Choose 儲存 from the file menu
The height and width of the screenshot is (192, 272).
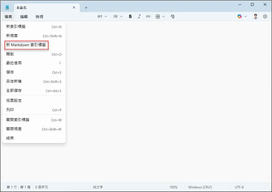coord(34,72)
